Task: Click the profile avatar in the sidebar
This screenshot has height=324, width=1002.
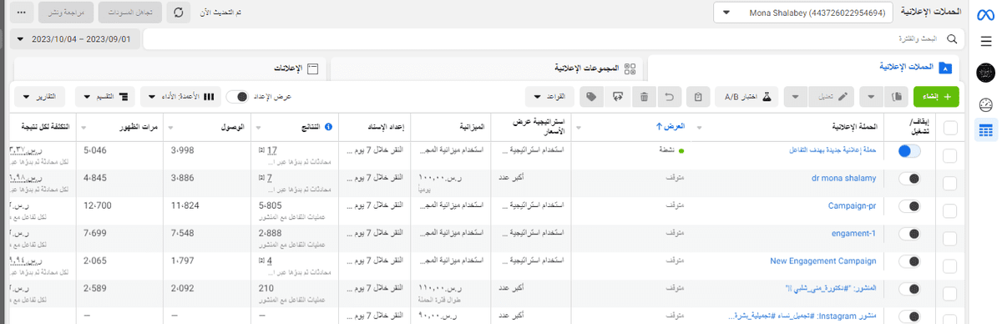Action: (x=985, y=72)
